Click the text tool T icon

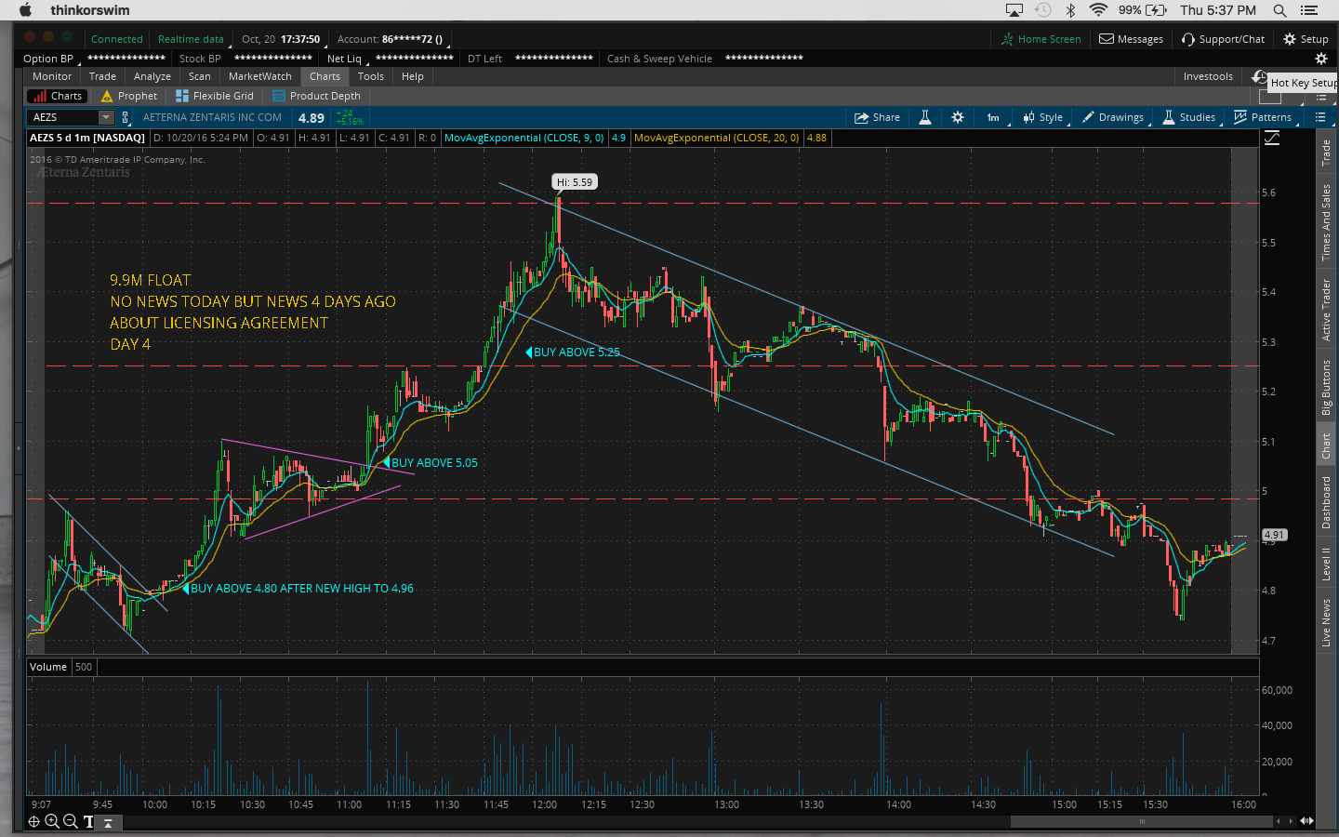pos(88,821)
